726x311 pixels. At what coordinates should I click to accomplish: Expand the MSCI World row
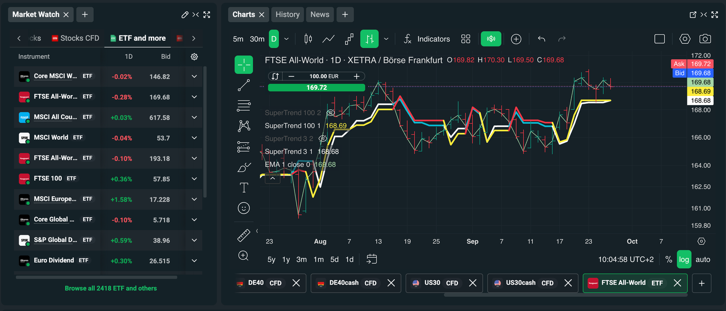(x=194, y=138)
